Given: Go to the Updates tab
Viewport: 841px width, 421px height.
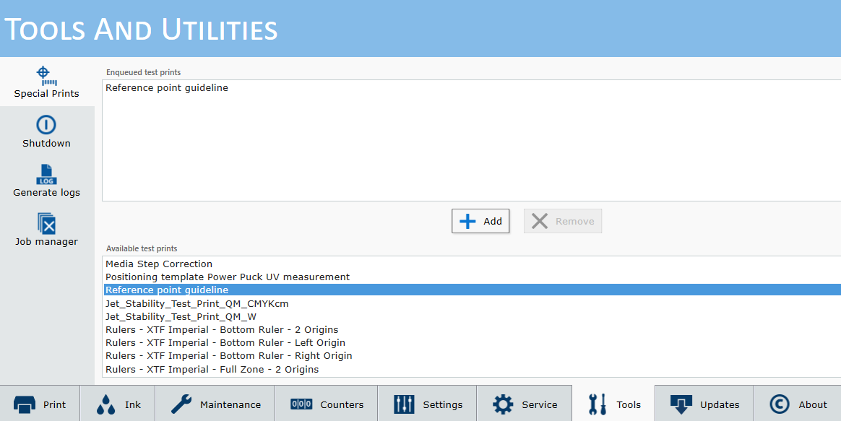Looking at the screenshot, I should (704, 404).
